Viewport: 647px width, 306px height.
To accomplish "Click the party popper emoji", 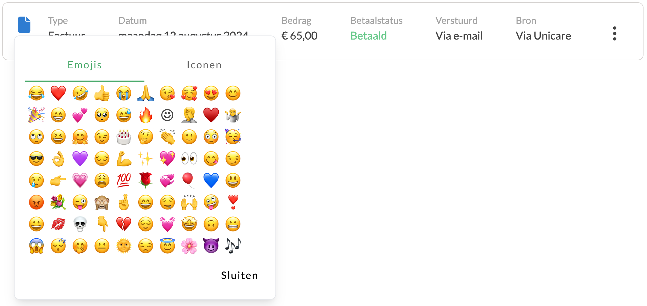I will (36, 115).
